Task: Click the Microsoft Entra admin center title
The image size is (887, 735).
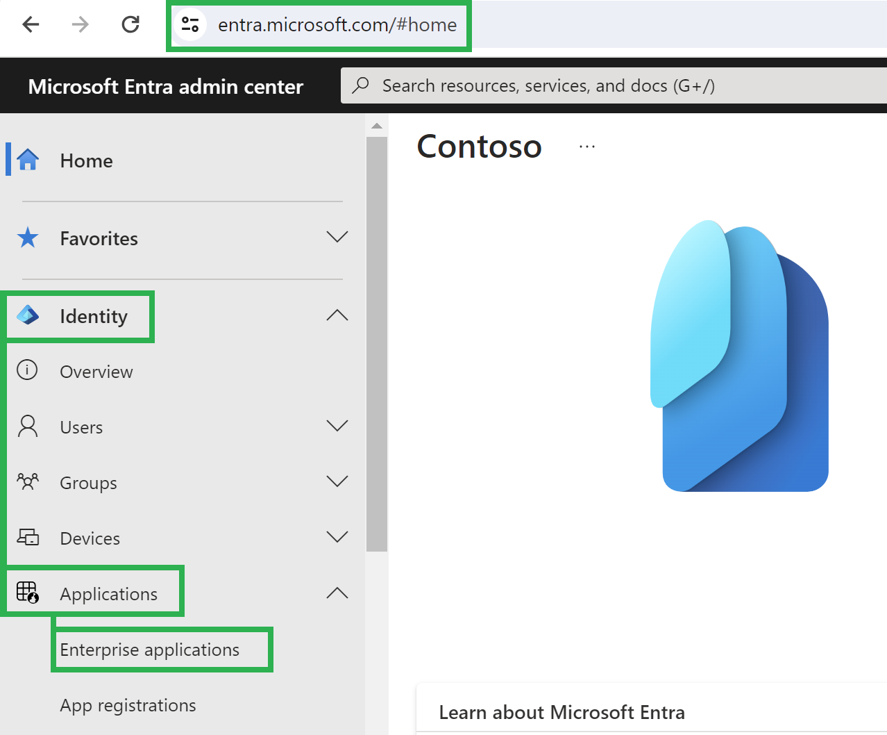Action: tap(166, 87)
